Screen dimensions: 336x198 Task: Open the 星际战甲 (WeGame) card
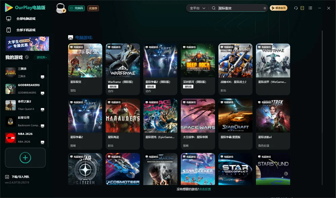[273, 69]
